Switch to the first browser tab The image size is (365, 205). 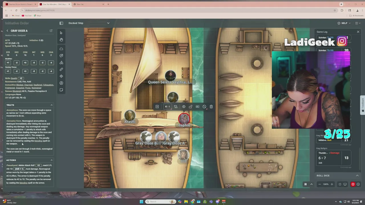[x=21, y=4]
